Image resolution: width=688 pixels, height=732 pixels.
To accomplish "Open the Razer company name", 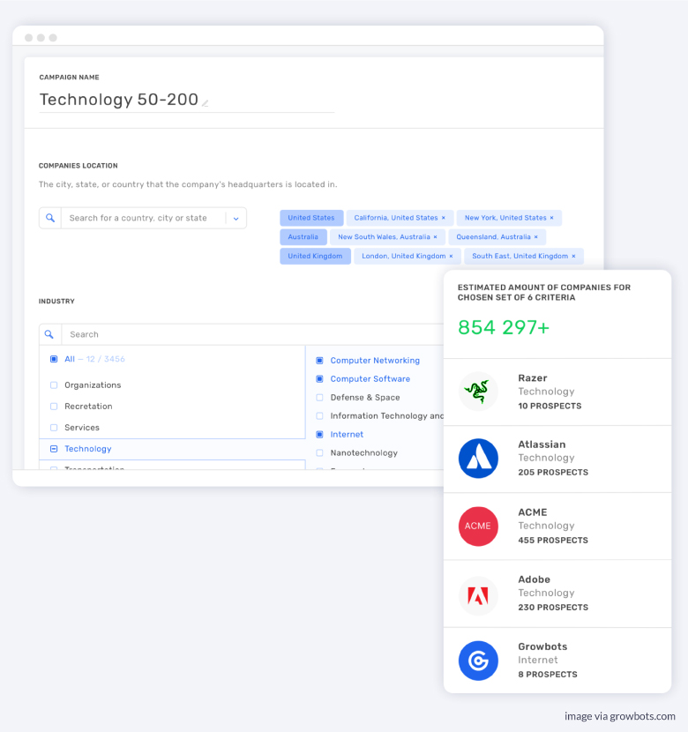I will click(x=533, y=378).
